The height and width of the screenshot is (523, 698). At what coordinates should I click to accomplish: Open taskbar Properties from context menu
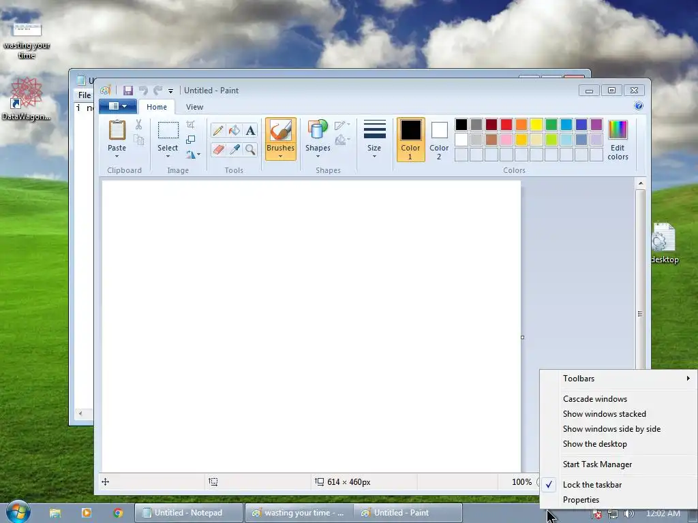tap(581, 500)
